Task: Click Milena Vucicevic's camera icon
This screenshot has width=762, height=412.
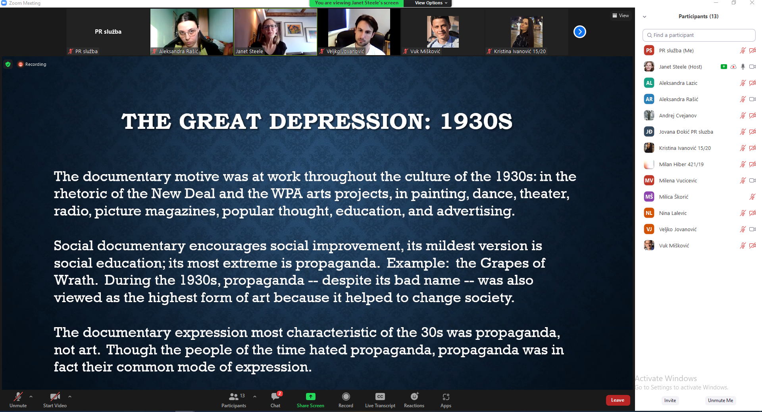Action: [x=752, y=180]
